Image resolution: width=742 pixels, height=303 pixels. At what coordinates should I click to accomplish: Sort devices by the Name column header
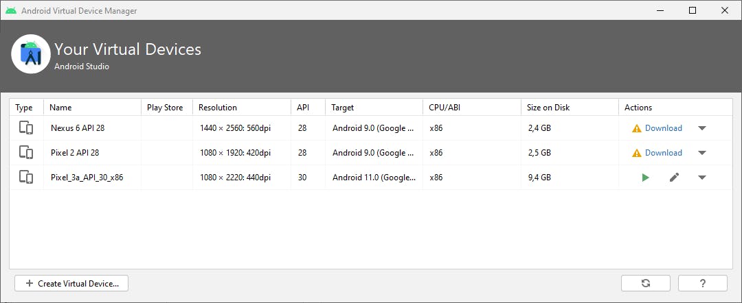[60, 108]
